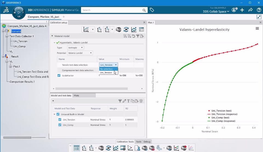
Task: Click the material sphere icon in setup toolbar
Action: click(x=119, y=30)
